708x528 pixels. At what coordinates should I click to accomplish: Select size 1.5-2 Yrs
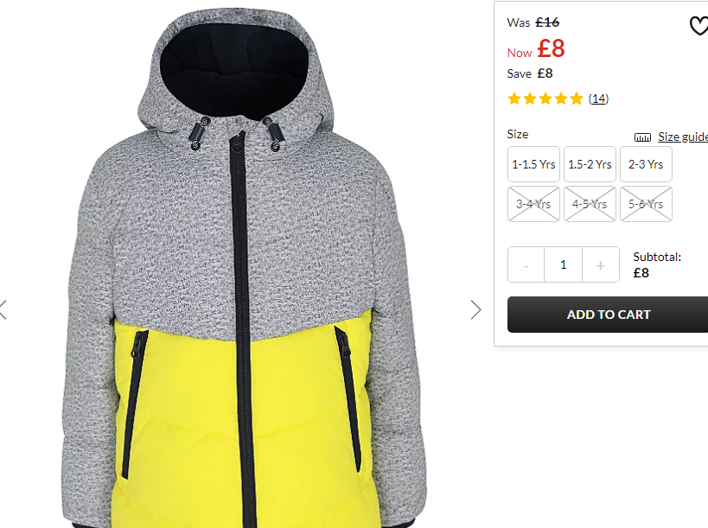[x=590, y=164]
